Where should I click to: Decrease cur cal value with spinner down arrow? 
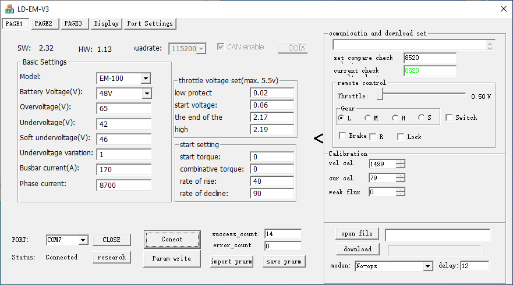(x=400, y=180)
